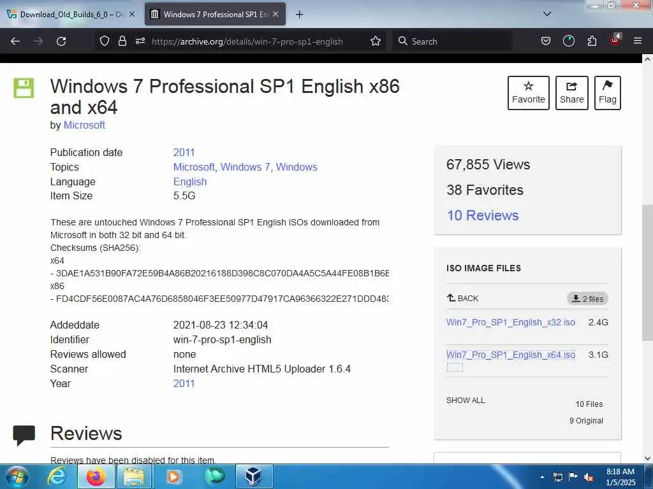Screen dimensions: 653x489
Task: Open the circular Firefox toolbar icon
Action: (568, 41)
